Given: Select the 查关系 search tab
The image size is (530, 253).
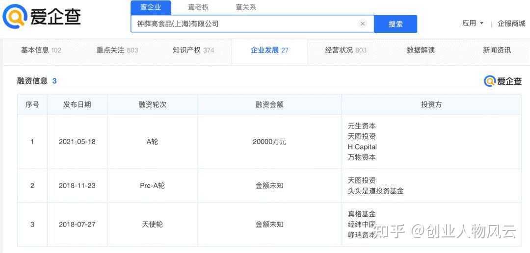Looking at the screenshot, I should tap(246, 7).
